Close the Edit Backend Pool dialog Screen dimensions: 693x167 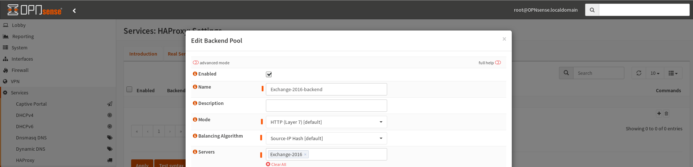click(504, 39)
